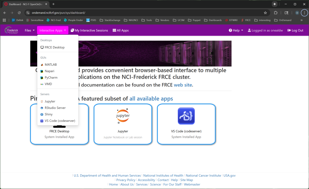This screenshot has height=189, width=309.
Task: Collapse the Interactive Apps dropdown
Action: point(52,30)
